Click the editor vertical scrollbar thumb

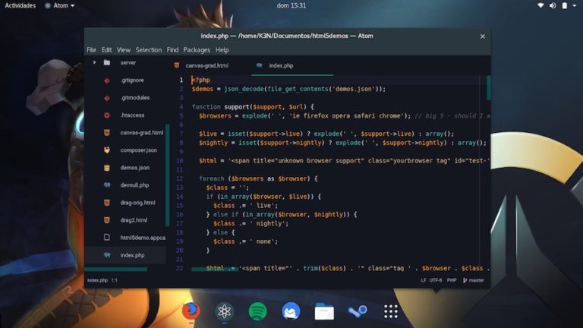click(489, 88)
